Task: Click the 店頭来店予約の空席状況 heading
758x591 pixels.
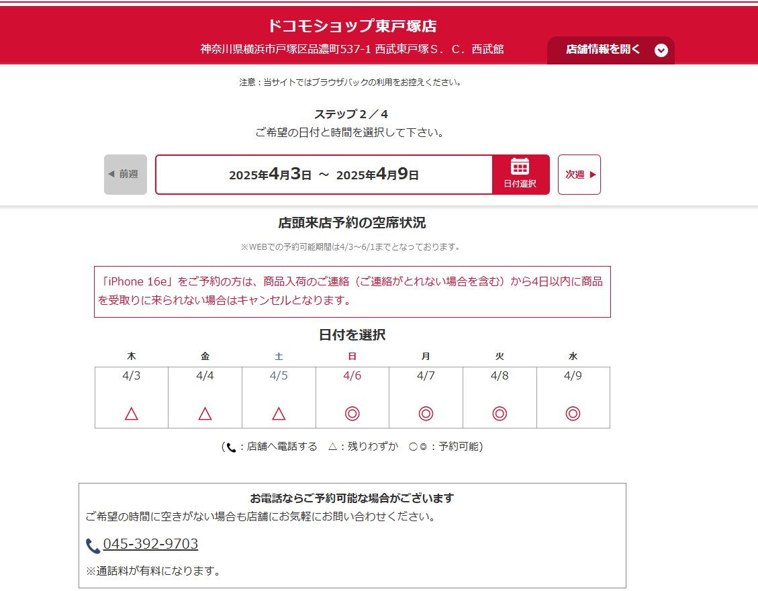Action: (x=352, y=222)
